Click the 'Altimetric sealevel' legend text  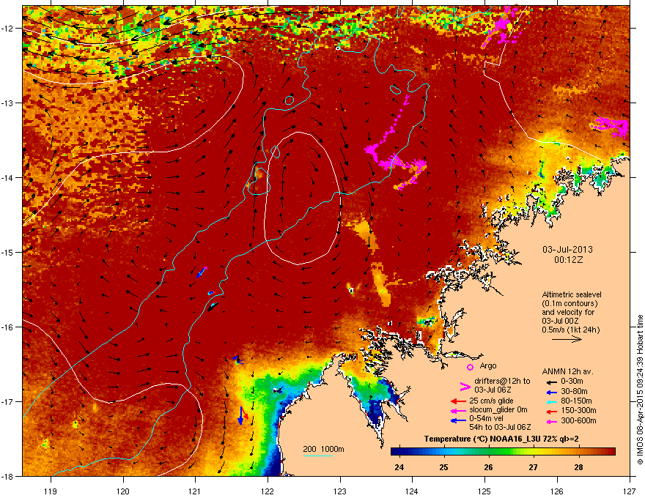click(572, 294)
